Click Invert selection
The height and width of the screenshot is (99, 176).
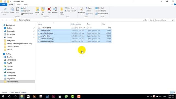[102, 14]
